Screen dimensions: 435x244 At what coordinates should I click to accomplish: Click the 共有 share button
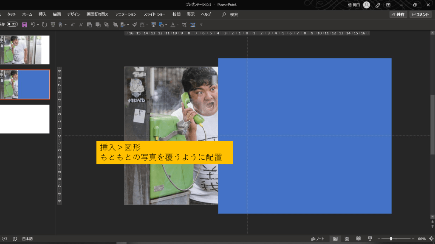(398, 14)
